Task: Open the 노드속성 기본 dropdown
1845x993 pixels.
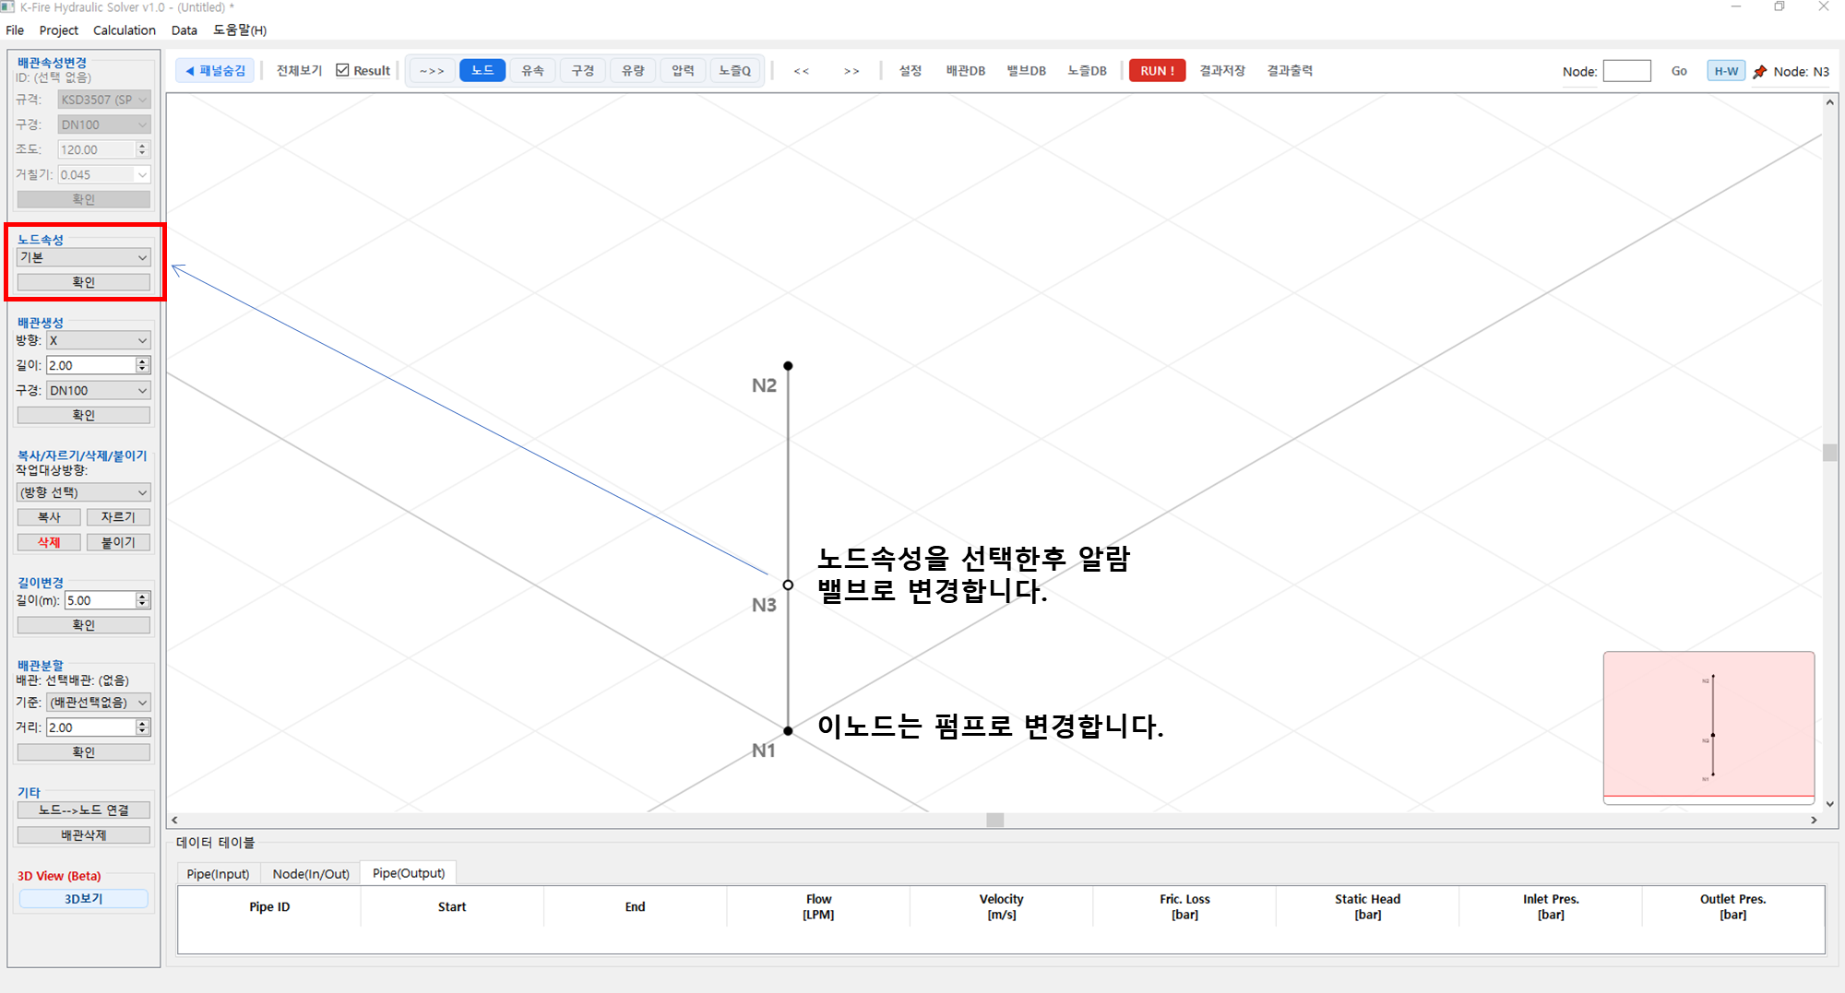Action: coord(84,257)
